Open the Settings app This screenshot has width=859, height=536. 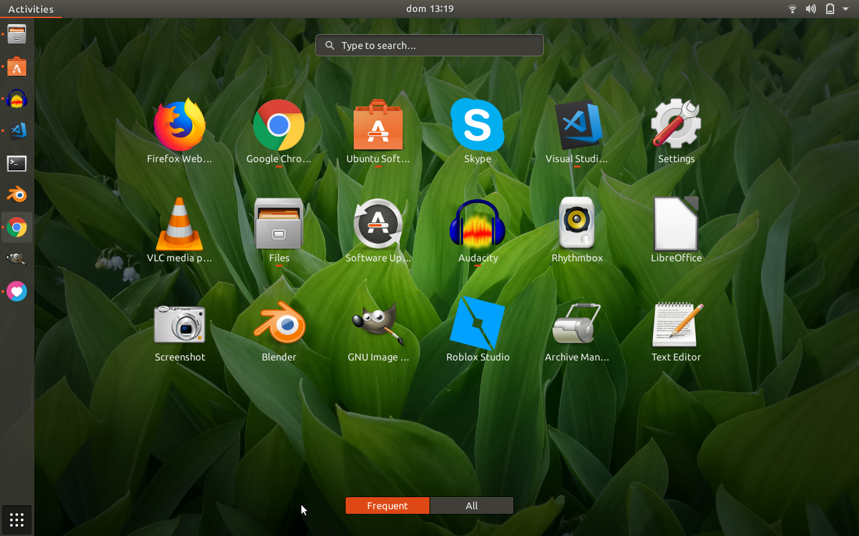point(676,132)
